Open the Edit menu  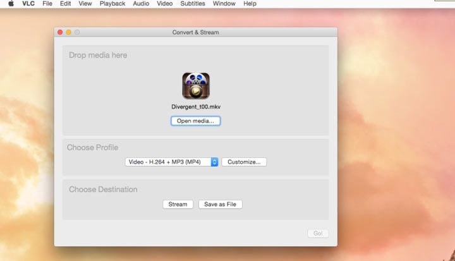point(65,4)
